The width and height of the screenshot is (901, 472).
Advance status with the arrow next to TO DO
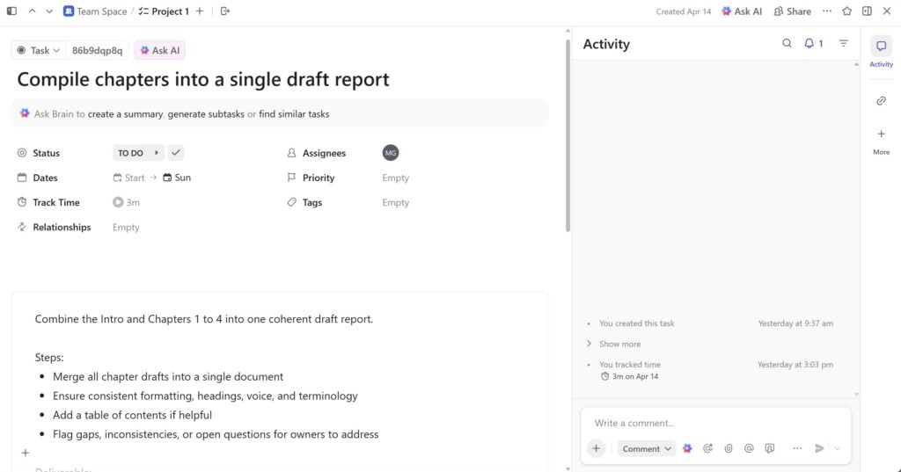(157, 153)
